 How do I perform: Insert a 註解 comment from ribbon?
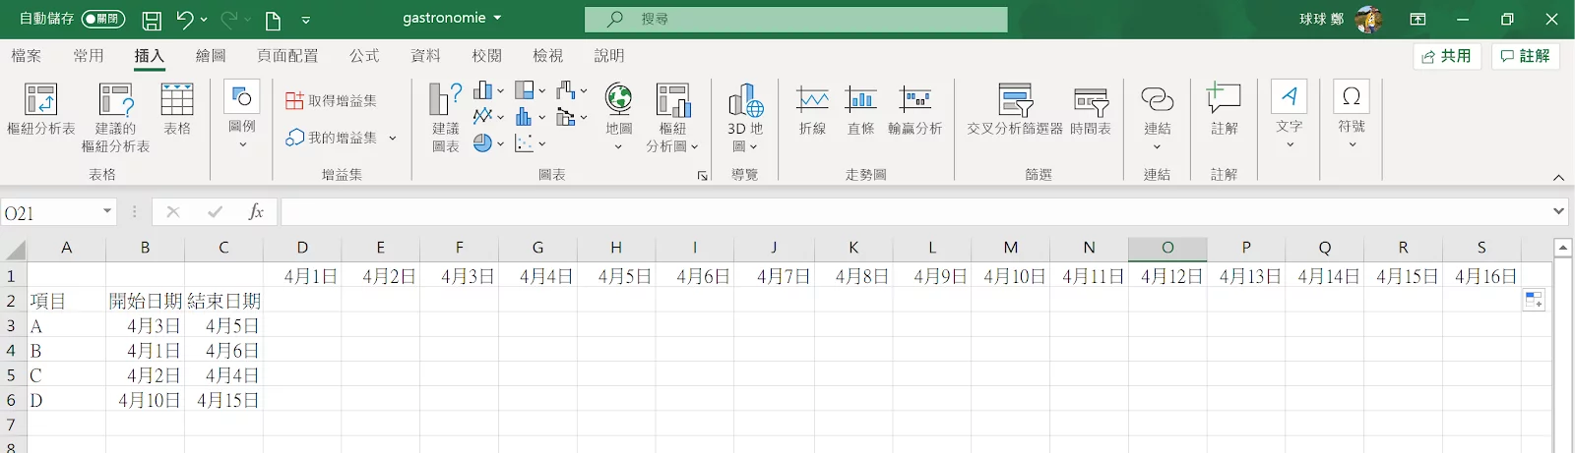[x=1224, y=109]
